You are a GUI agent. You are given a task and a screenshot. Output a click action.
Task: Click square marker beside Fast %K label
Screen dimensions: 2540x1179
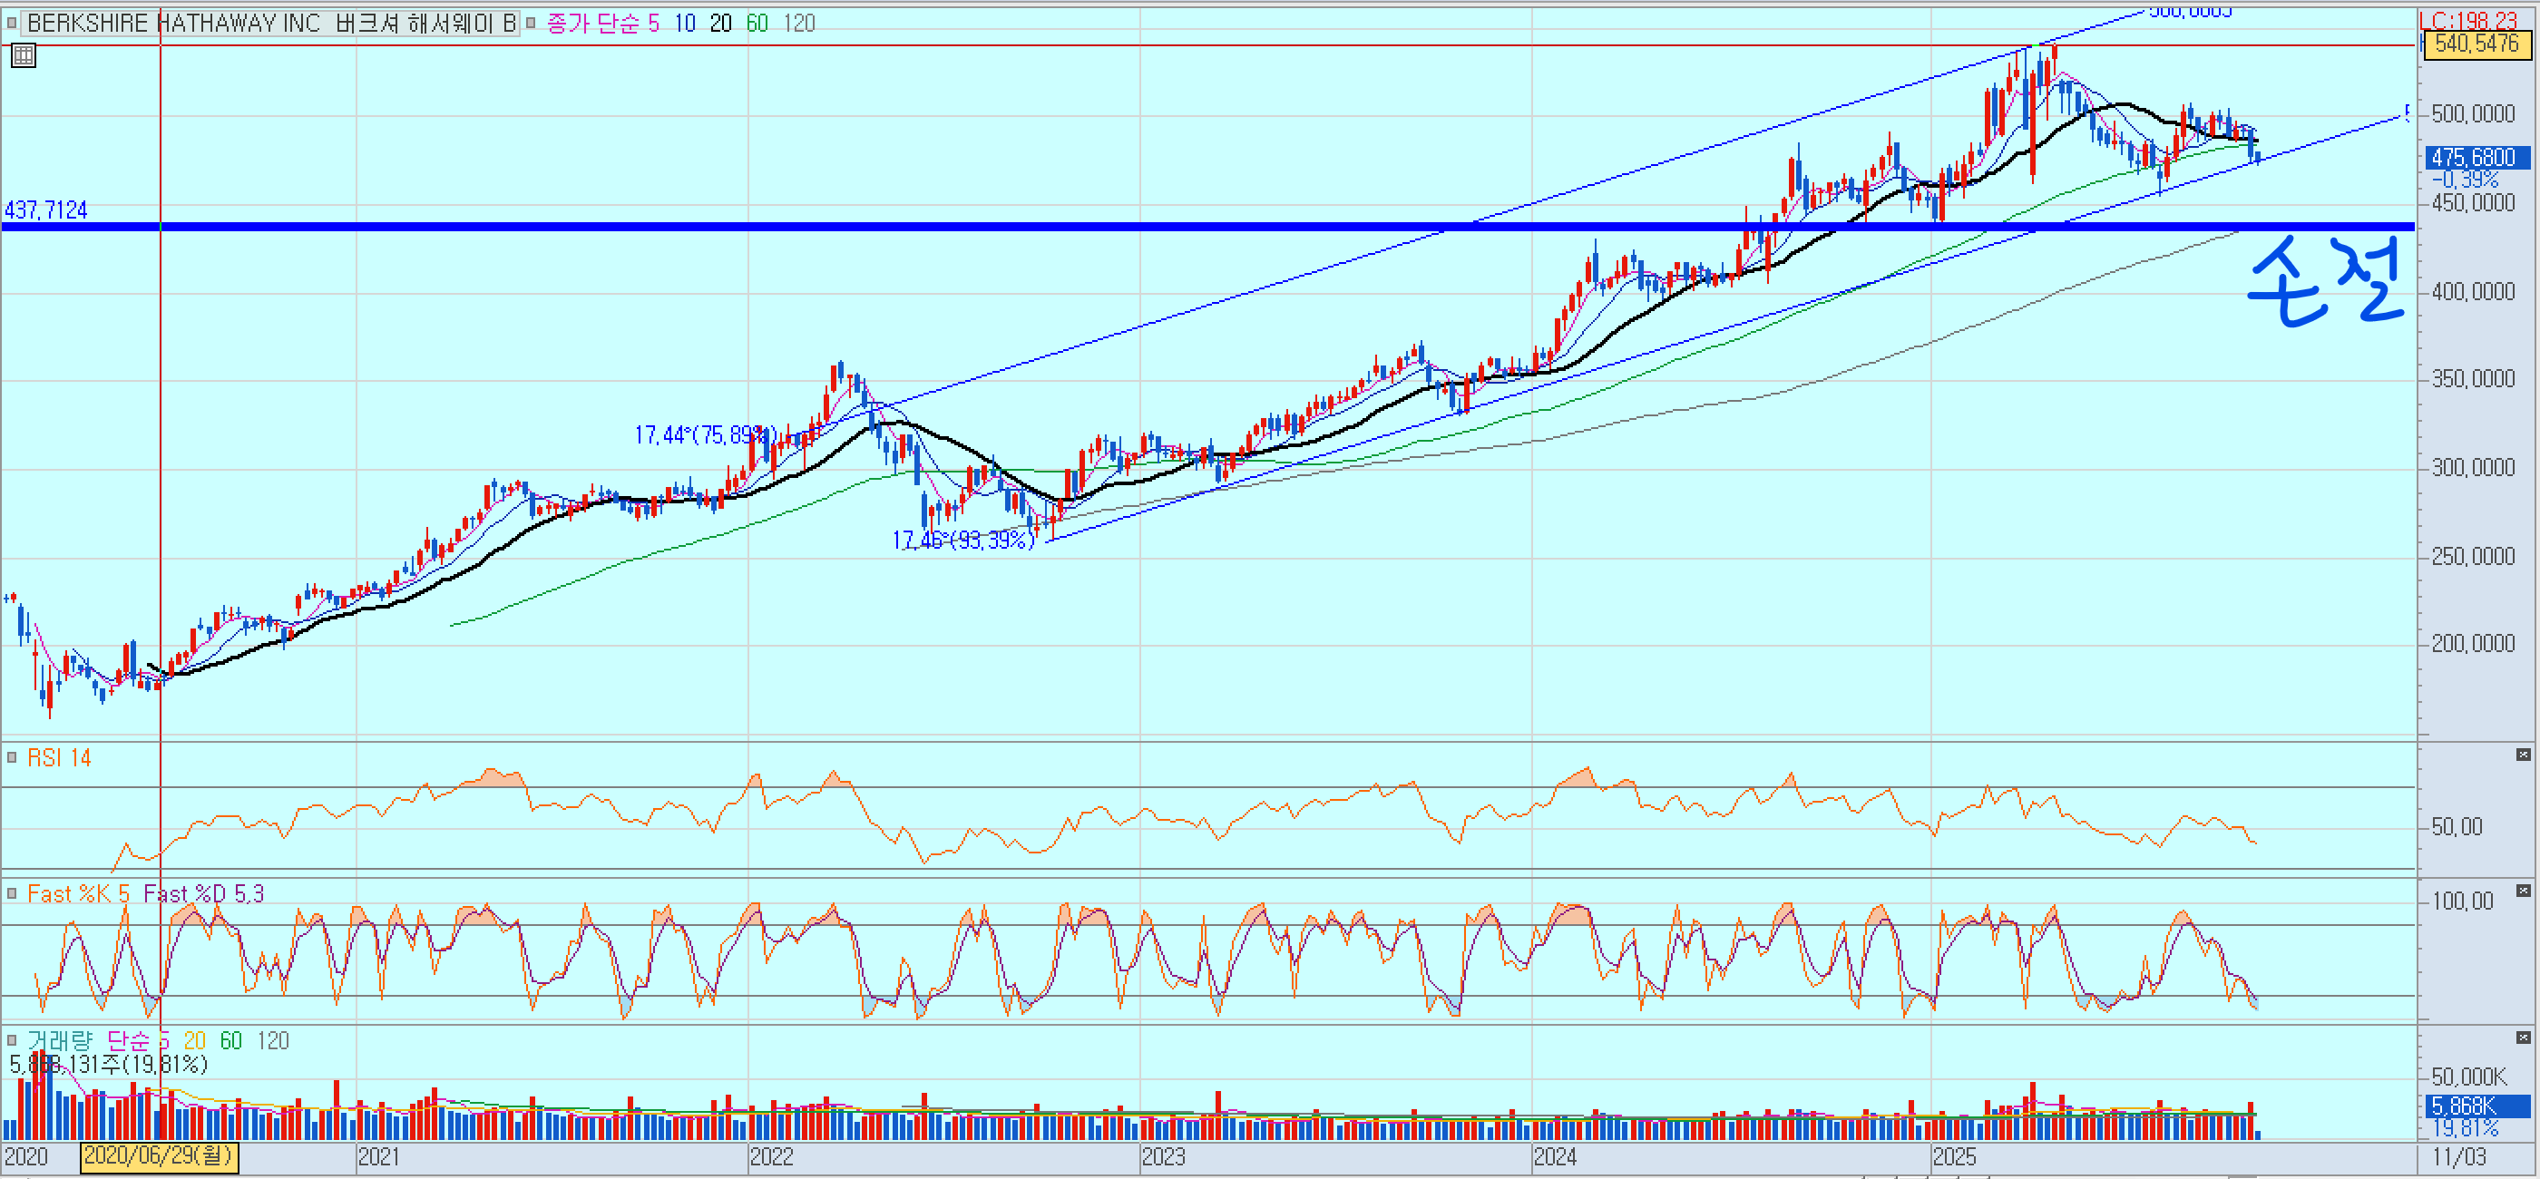pyautogui.click(x=12, y=893)
